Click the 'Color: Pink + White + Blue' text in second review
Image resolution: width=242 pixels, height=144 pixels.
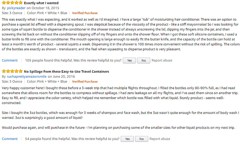click(x=47, y=82)
